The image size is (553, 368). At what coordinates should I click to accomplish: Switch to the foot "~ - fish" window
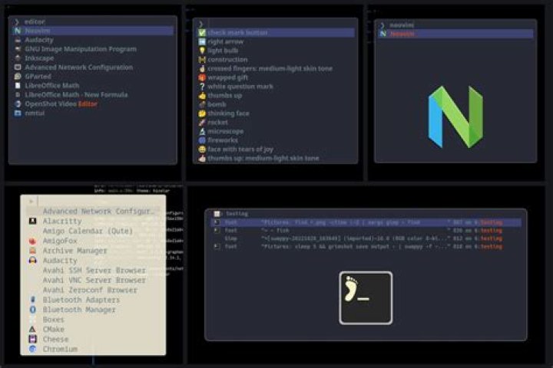click(366, 231)
